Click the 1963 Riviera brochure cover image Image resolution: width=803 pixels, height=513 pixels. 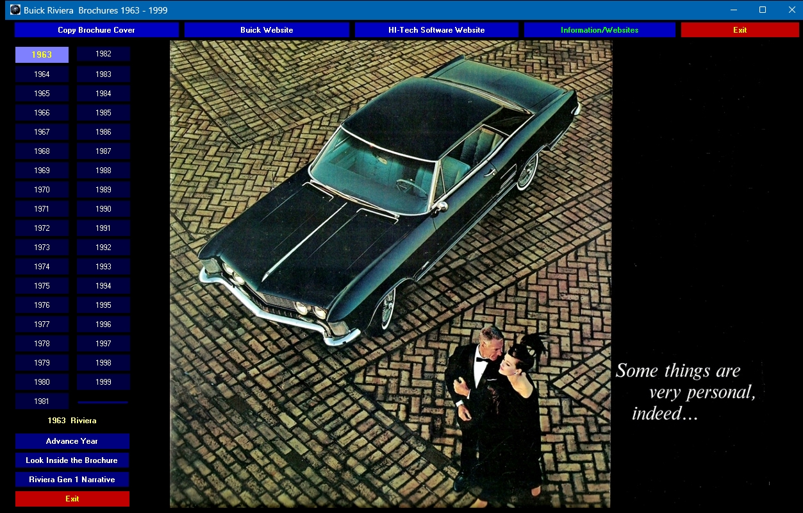(x=390, y=274)
